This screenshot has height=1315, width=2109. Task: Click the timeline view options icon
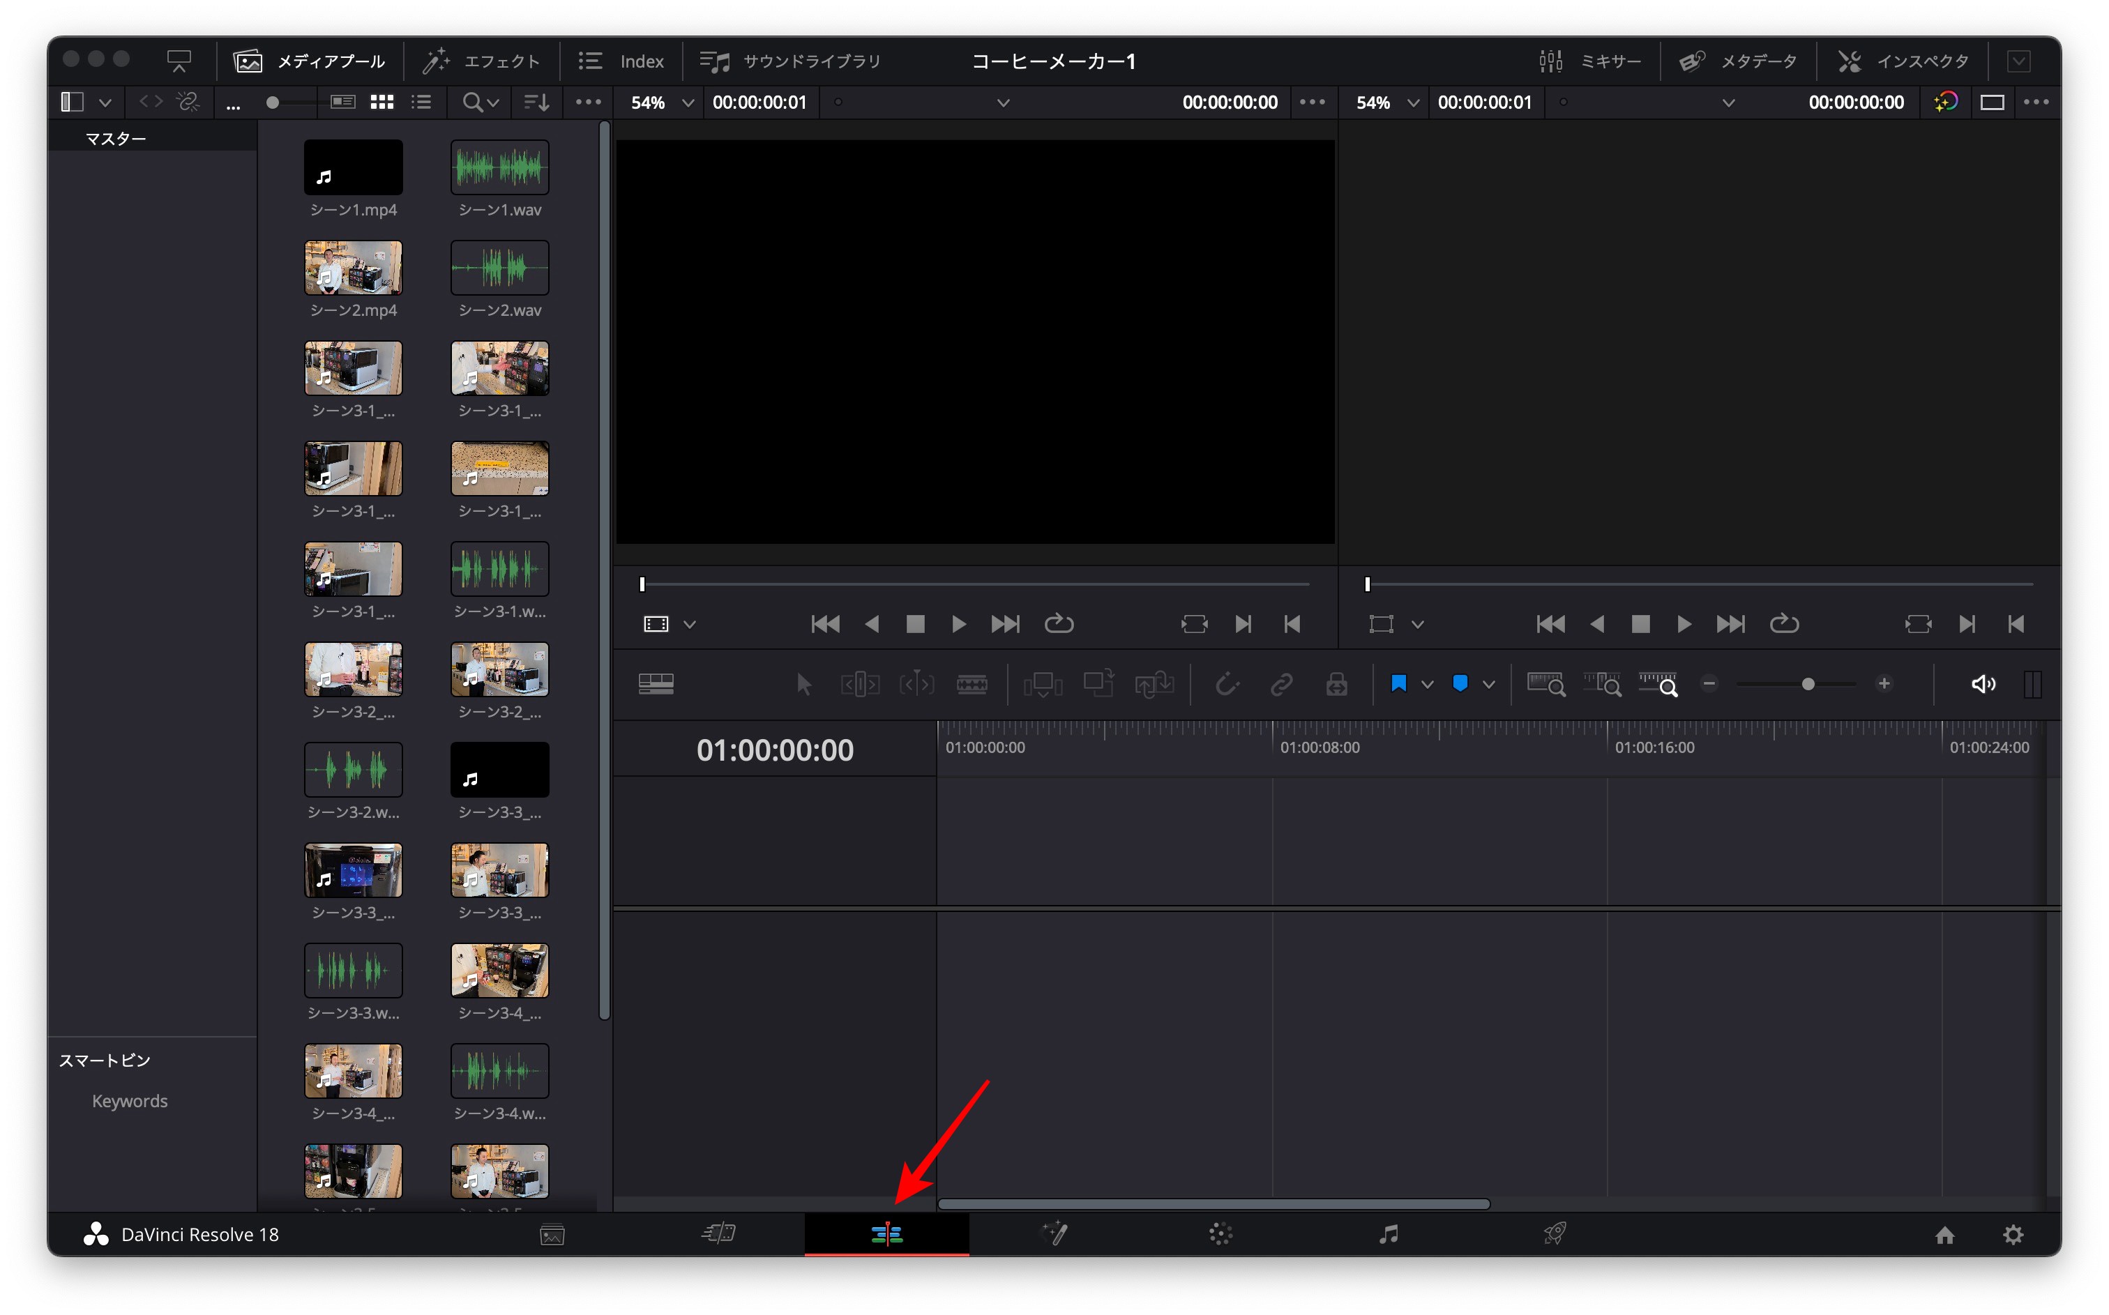[x=656, y=685]
